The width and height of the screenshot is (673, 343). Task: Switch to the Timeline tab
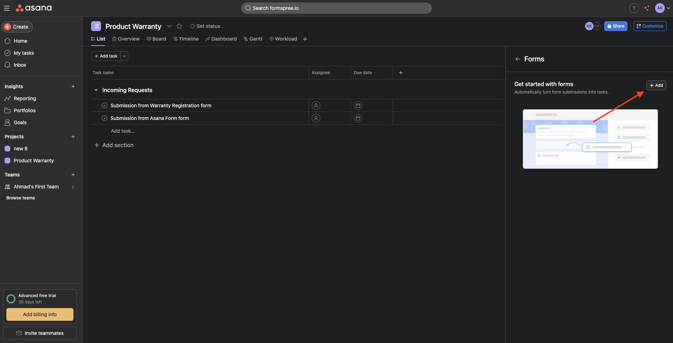186,39
